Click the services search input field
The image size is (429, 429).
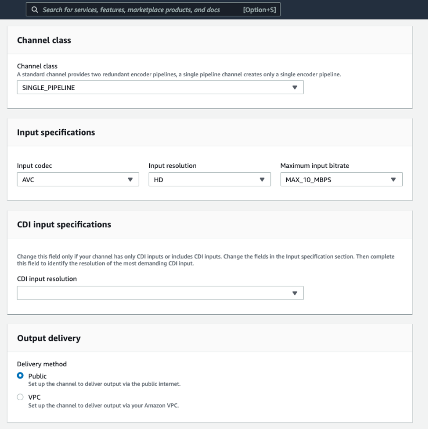pyautogui.click(x=132, y=8)
